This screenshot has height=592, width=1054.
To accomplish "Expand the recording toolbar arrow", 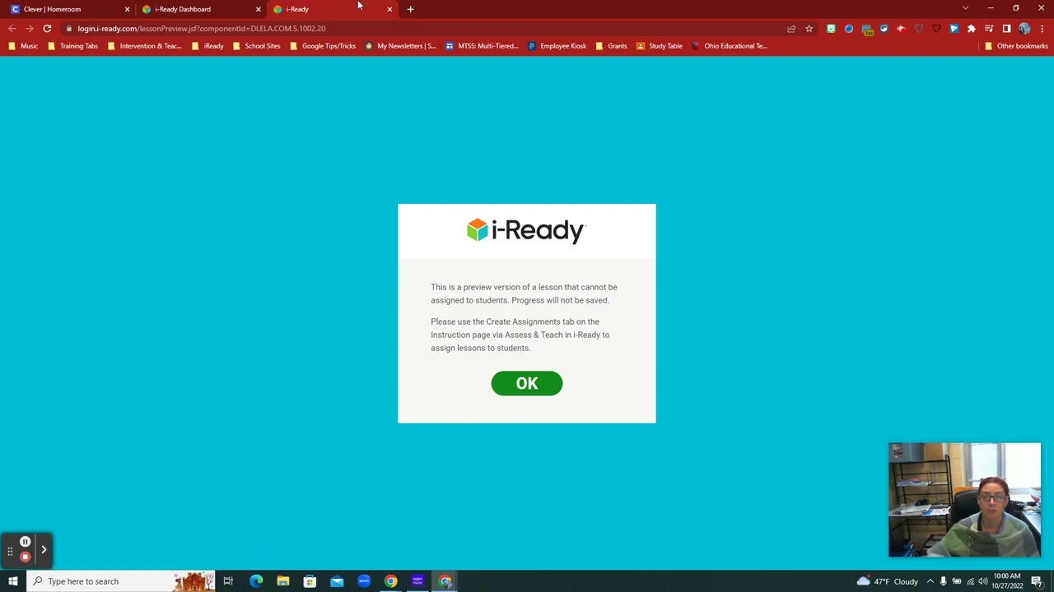I will point(44,549).
